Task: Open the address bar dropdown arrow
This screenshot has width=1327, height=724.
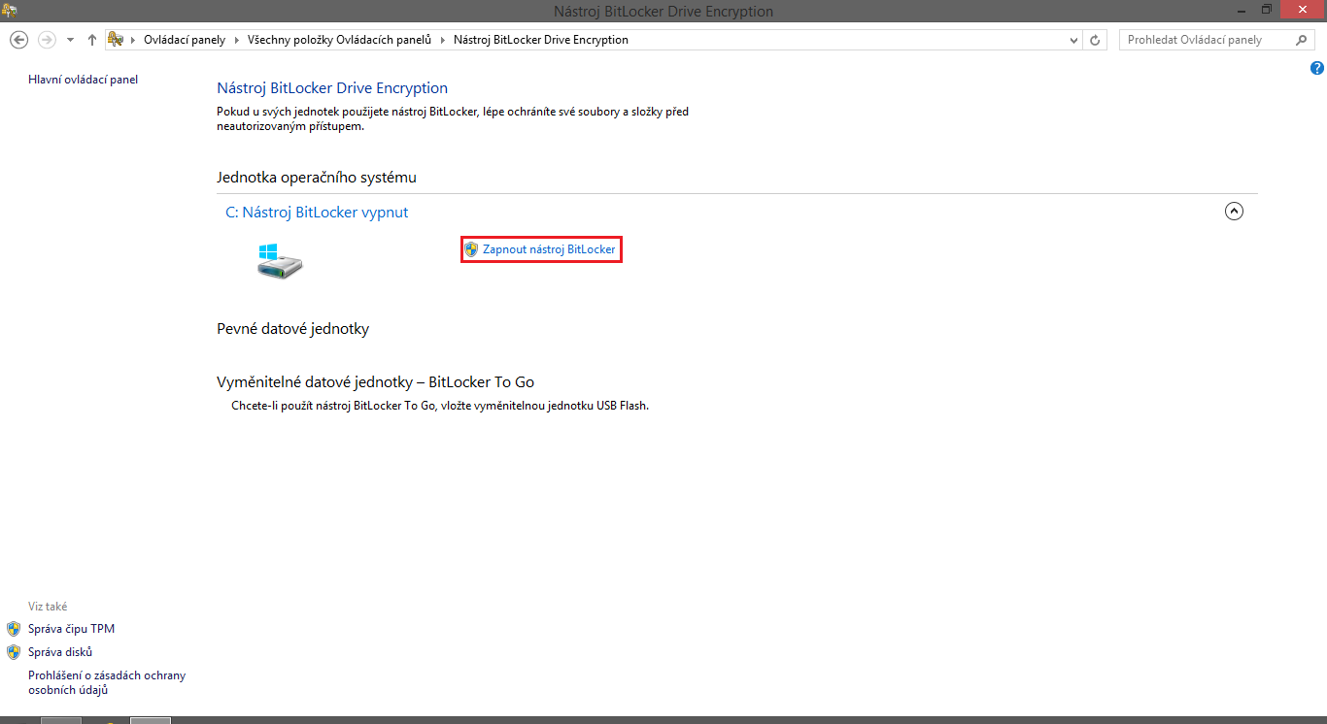Action: click(x=1072, y=40)
